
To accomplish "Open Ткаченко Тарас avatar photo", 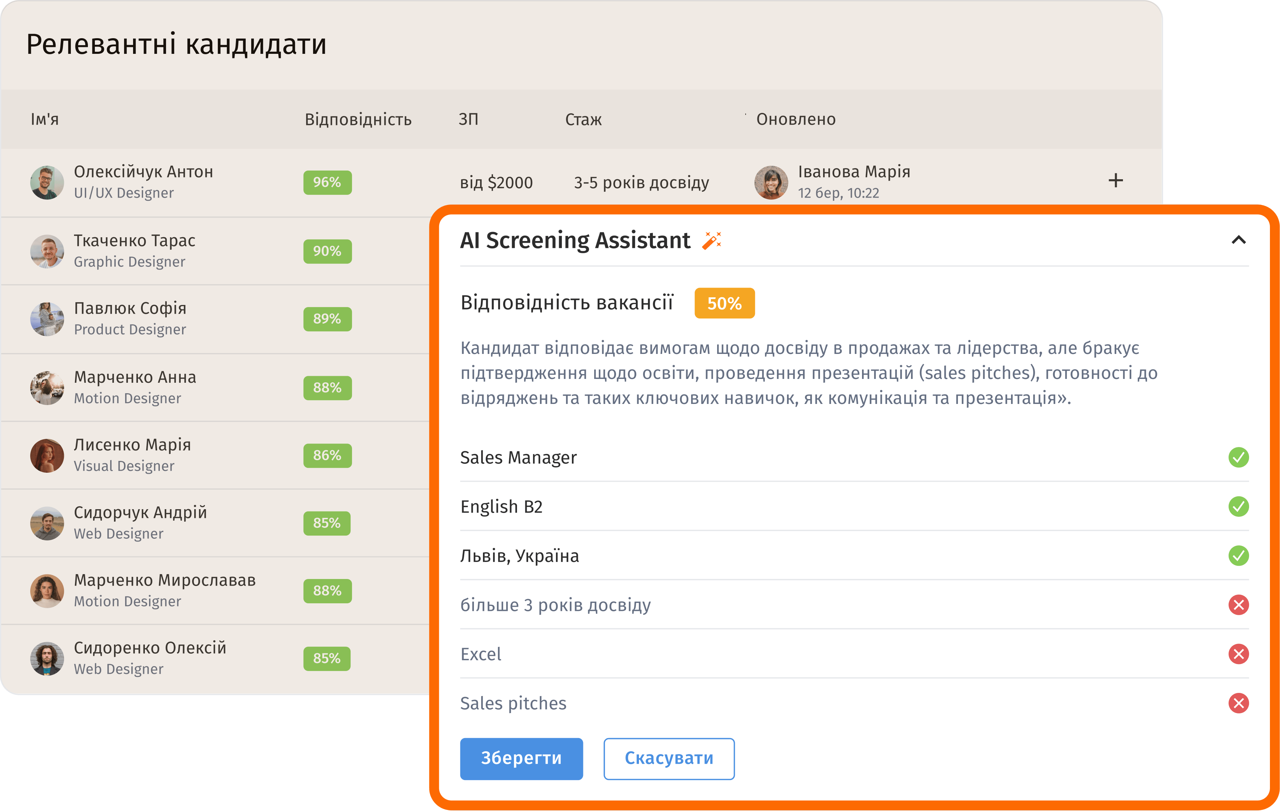I will [47, 251].
